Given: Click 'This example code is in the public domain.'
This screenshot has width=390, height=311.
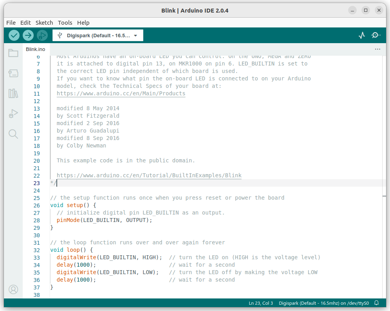Looking at the screenshot, I should pos(126,160).
